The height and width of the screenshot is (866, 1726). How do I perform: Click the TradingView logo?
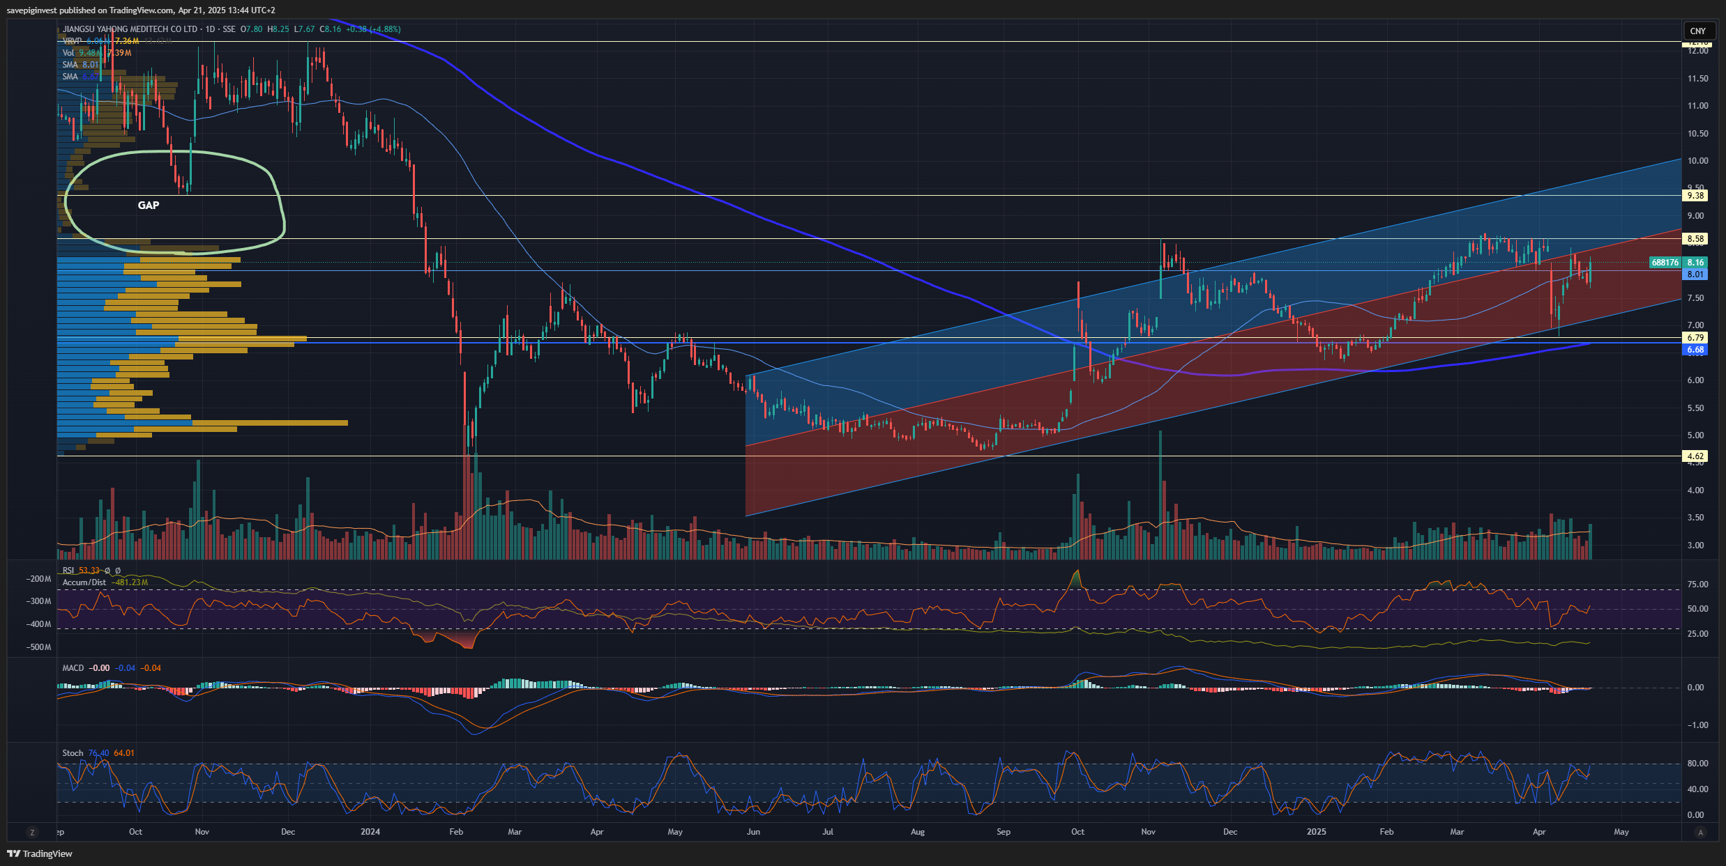(40, 853)
